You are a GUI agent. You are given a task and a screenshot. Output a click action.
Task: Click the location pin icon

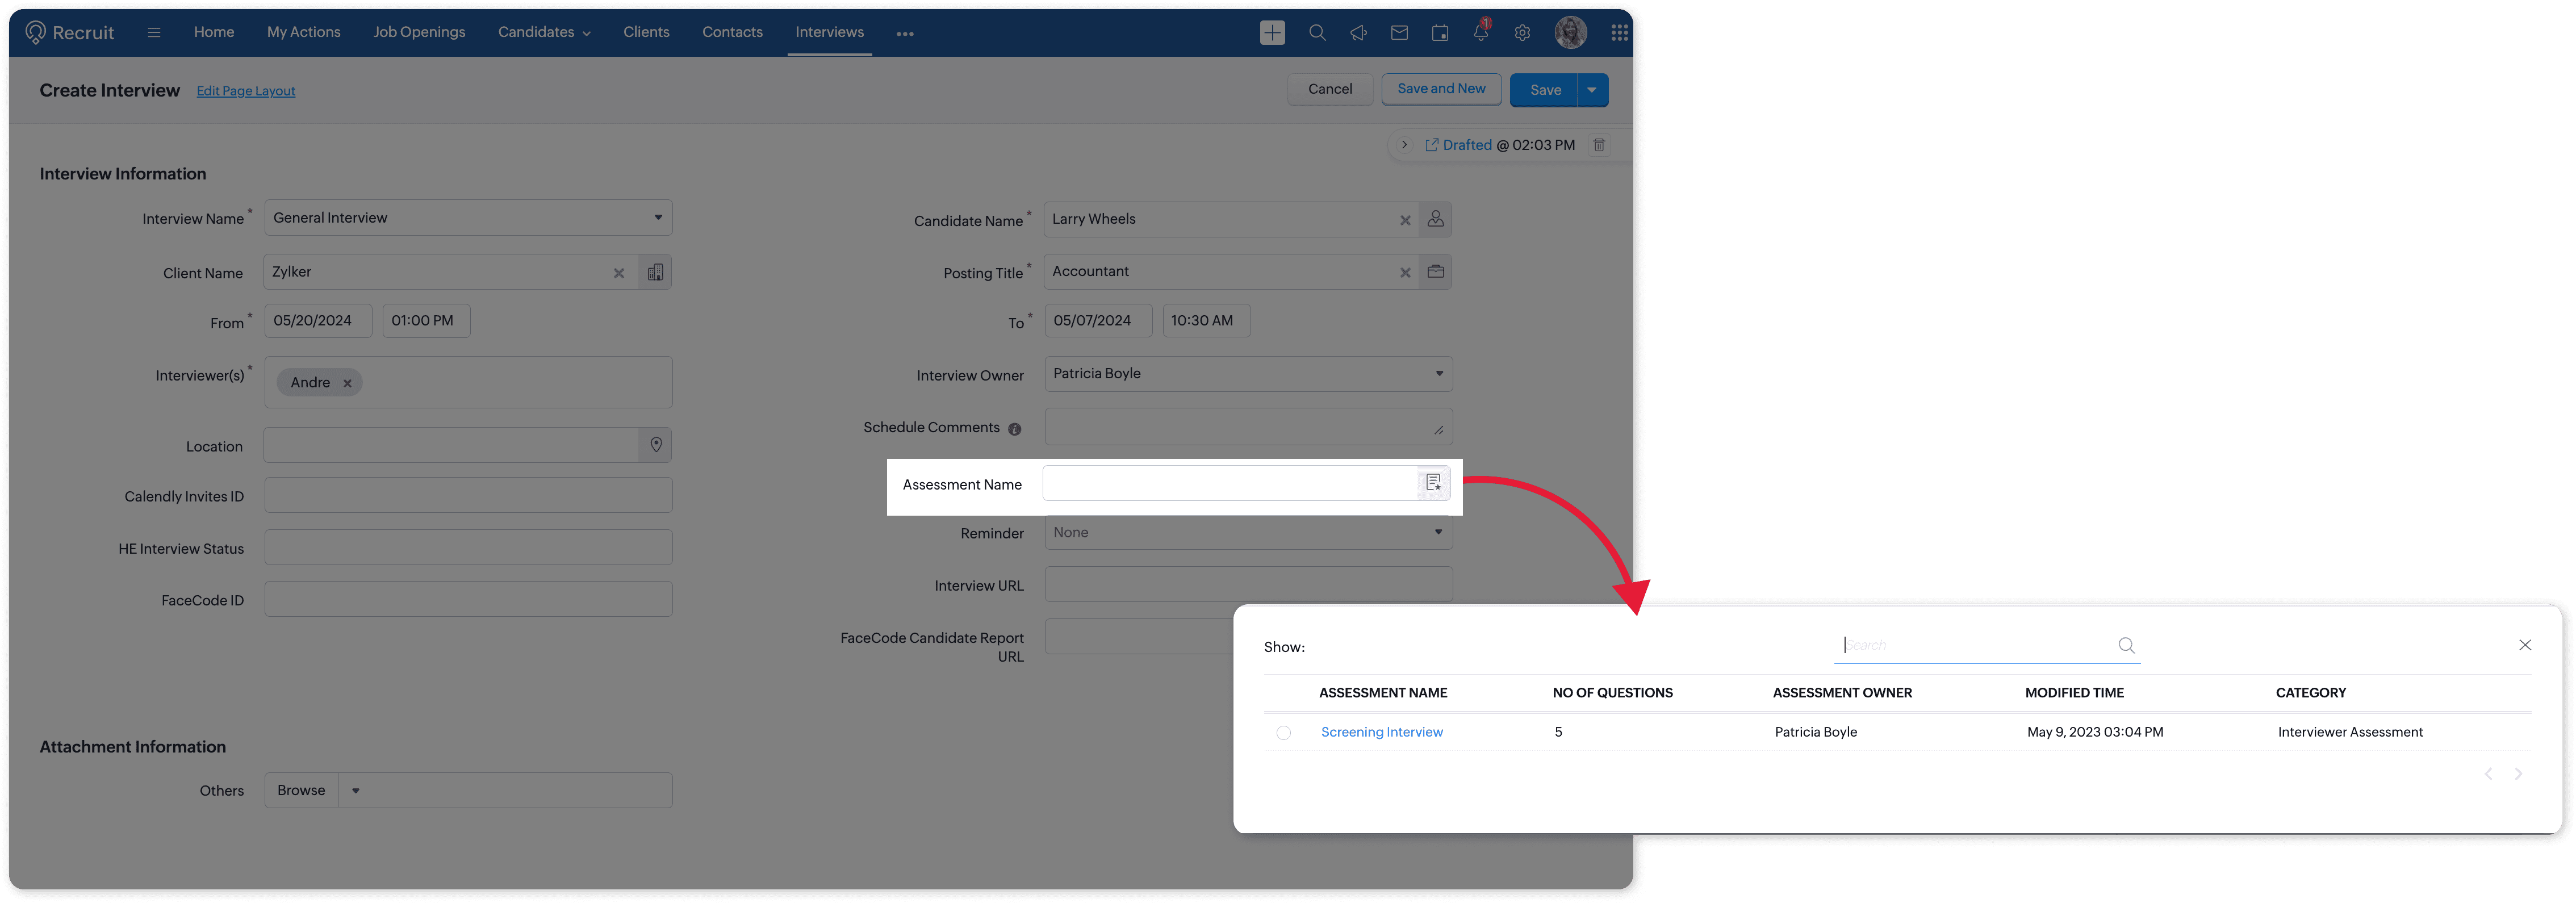(656, 445)
